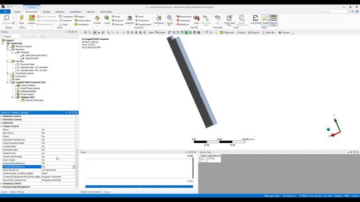Click the Conditions ribbon icon
The image size is (360, 202).
(x=159, y=20)
